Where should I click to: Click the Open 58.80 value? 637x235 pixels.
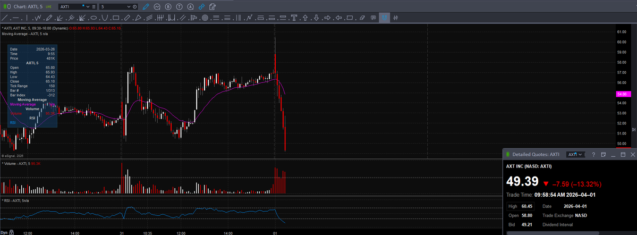(527, 215)
